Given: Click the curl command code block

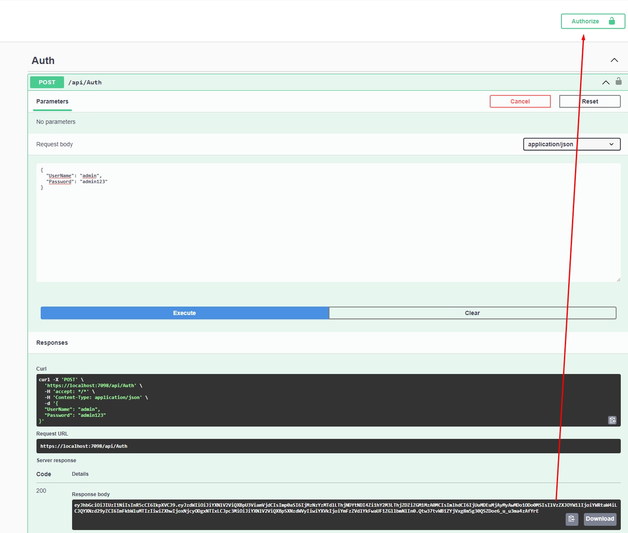Looking at the screenshot, I should tap(329, 400).
